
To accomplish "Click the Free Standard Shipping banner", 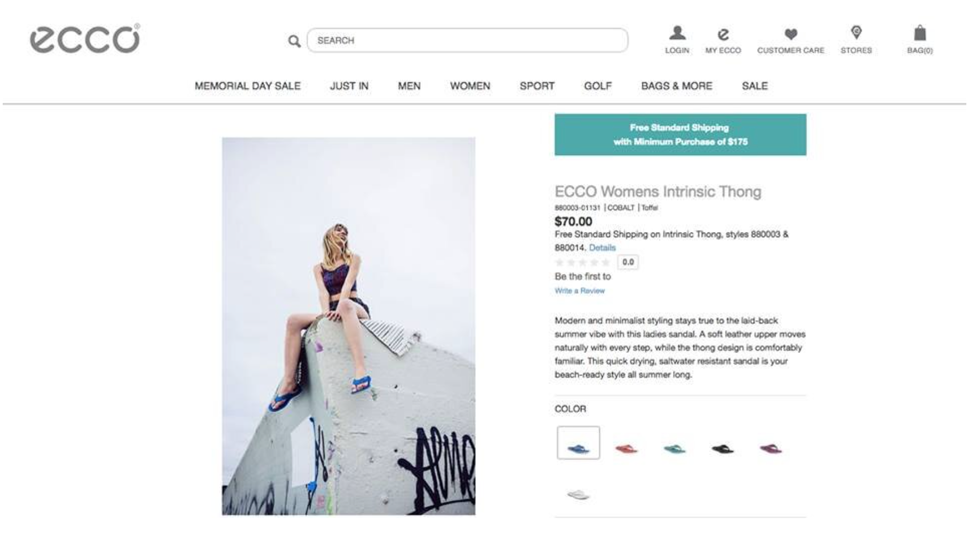I will click(680, 135).
